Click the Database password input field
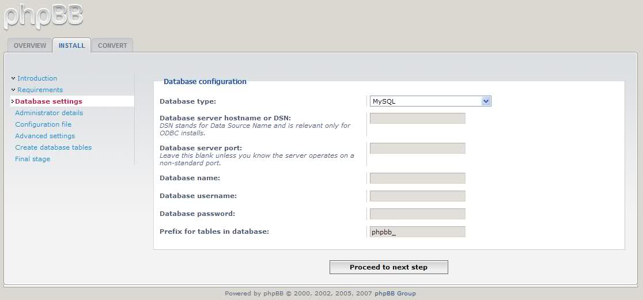Viewport: 643px width, 300px height. coord(418,214)
